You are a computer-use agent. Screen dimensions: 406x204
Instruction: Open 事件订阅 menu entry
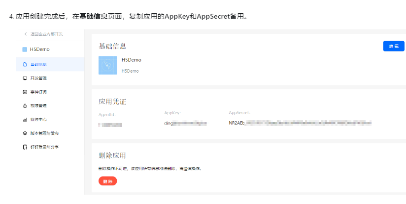coord(38,92)
